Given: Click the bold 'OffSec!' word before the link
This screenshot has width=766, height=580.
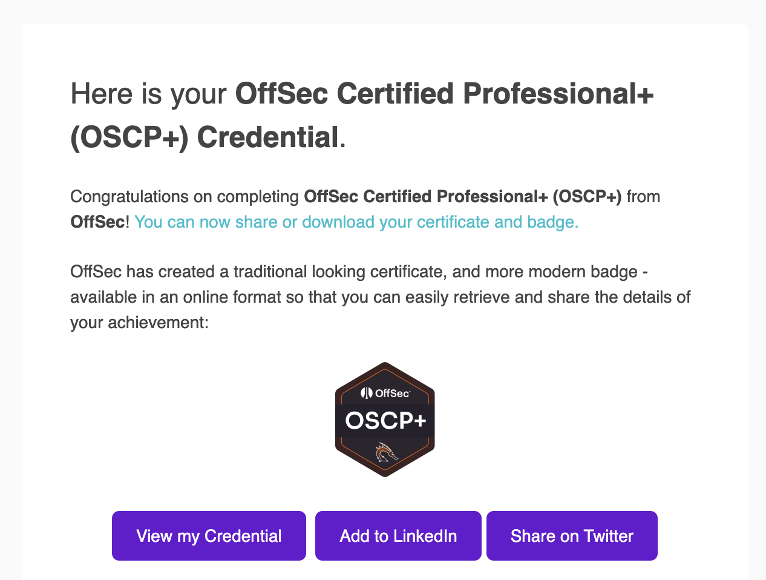Looking at the screenshot, I should [x=100, y=222].
